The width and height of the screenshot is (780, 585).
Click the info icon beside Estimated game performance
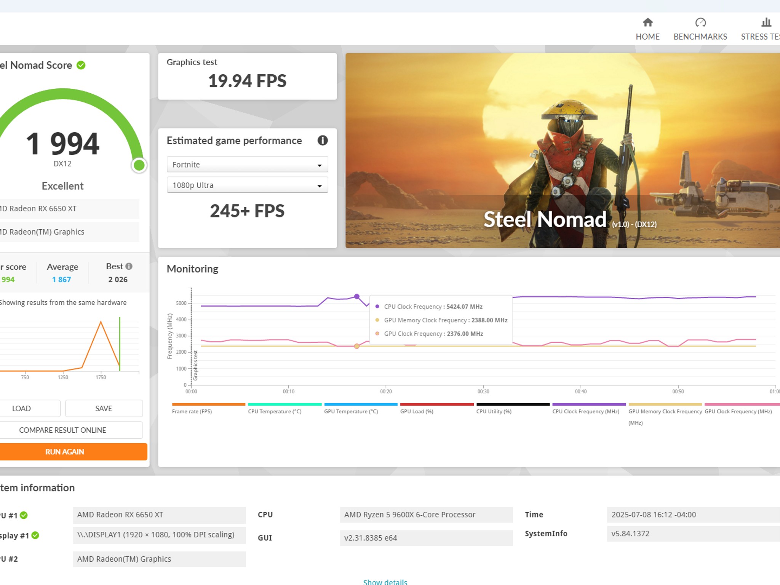(322, 141)
